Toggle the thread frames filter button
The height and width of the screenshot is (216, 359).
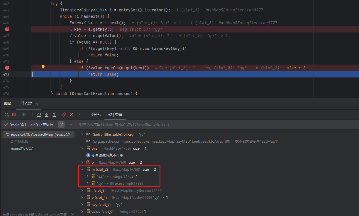pyautogui.click(x=61, y=125)
